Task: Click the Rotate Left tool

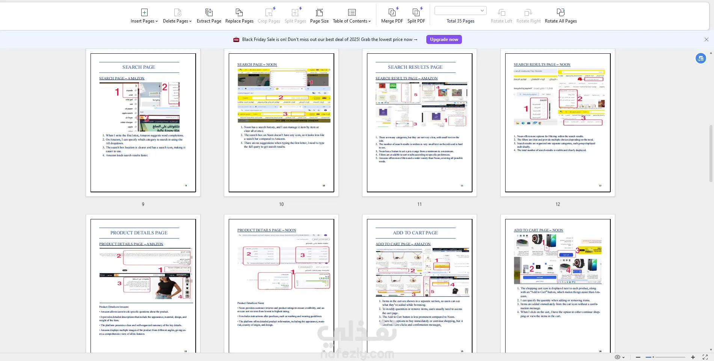Action: click(501, 16)
